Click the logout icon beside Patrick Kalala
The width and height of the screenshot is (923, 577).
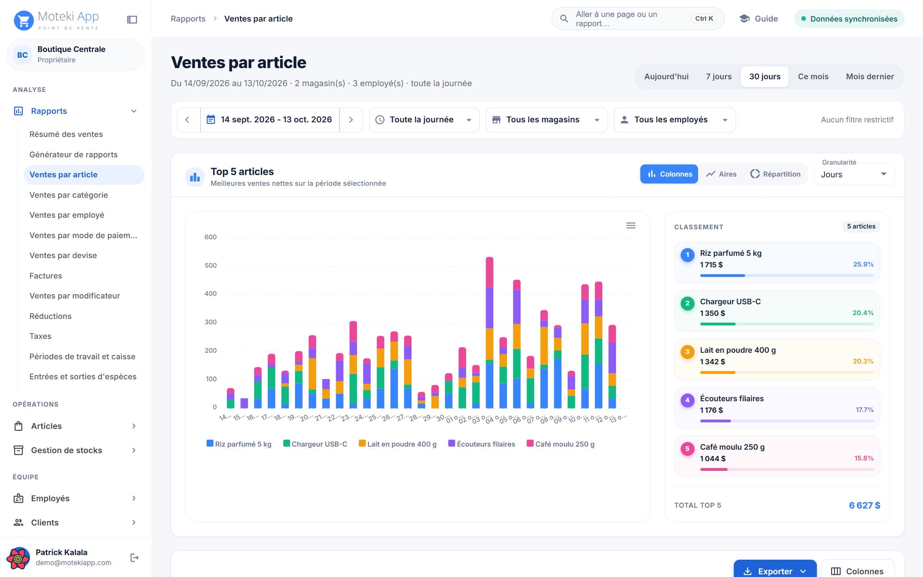134,557
